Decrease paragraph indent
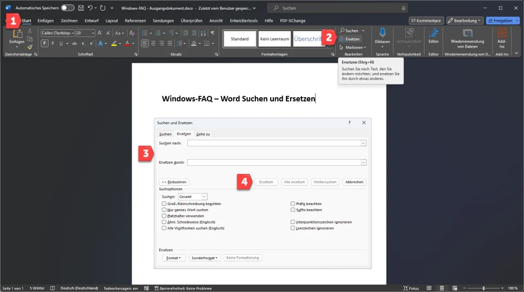 tap(185, 33)
